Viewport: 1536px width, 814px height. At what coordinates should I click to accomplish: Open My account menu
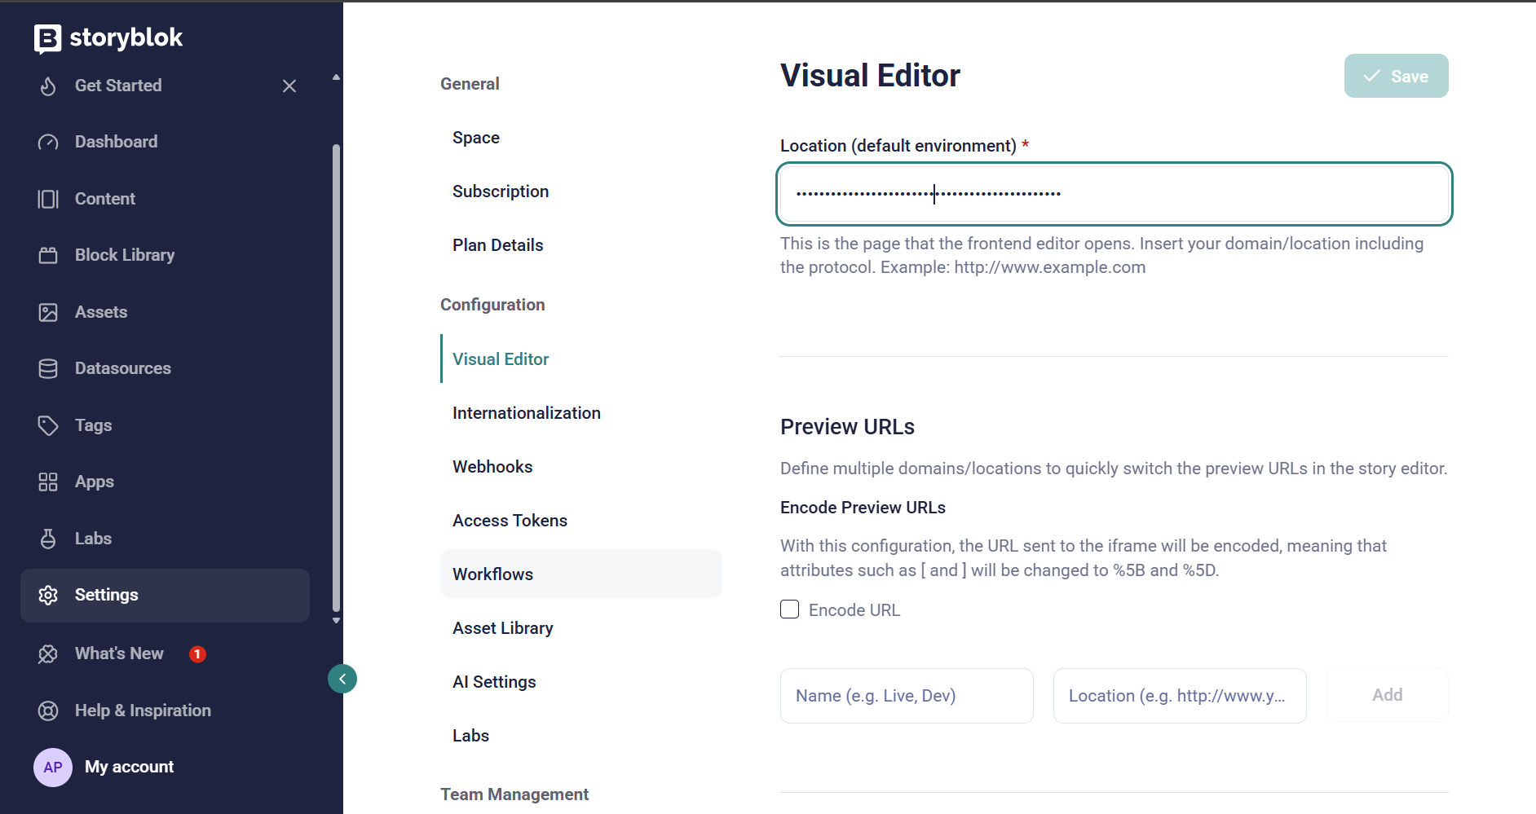(130, 767)
